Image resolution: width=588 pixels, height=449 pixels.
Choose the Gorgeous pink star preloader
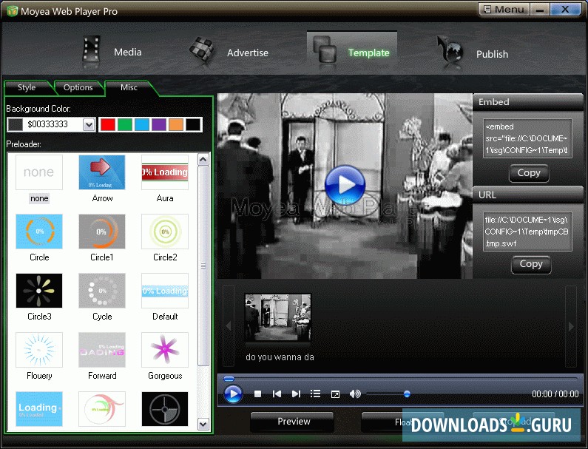pyautogui.click(x=165, y=350)
